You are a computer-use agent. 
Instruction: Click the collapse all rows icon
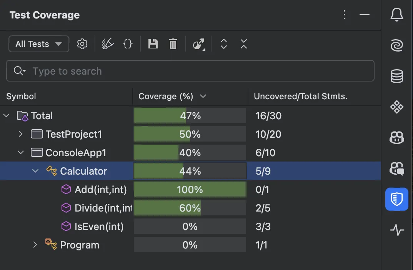tap(244, 44)
